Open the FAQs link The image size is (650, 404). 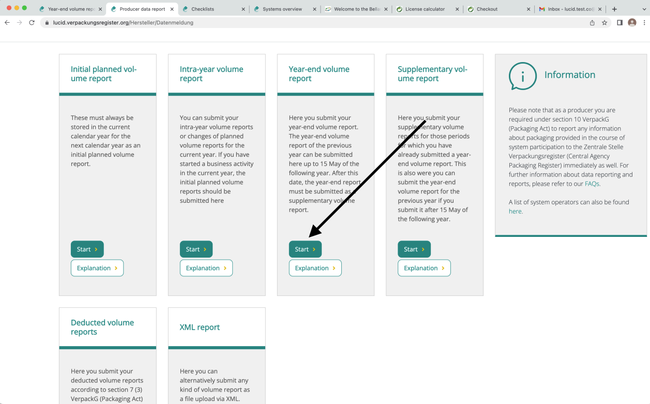592,184
